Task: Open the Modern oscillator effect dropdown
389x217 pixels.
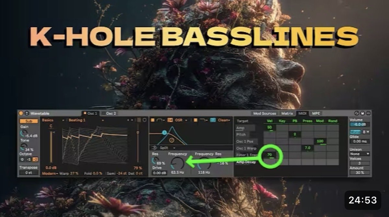Action: click(50, 173)
